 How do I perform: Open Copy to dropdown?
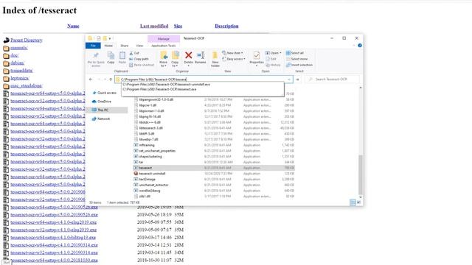click(175, 59)
